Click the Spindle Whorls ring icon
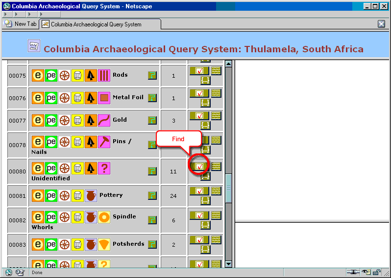The height and width of the screenshot is (278, 391). tap(104, 217)
